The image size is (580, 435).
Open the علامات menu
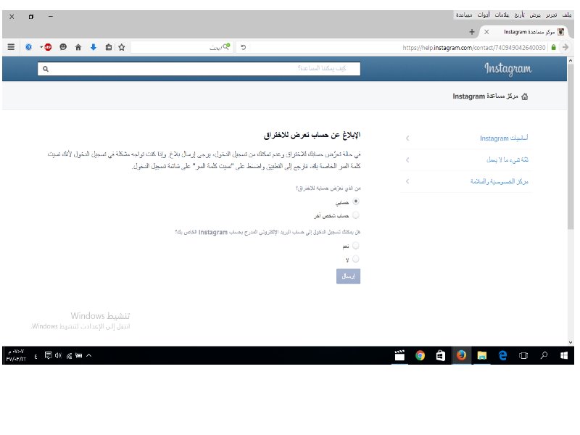[502, 14]
